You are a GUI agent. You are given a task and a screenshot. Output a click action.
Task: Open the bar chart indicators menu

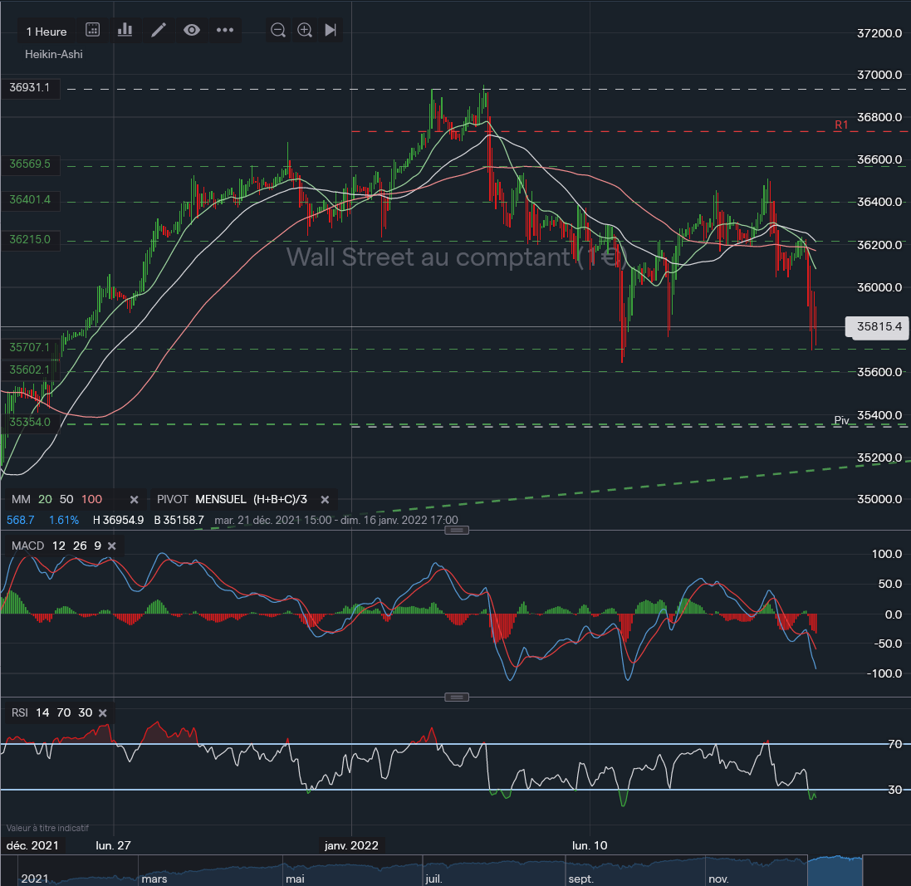coord(125,31)
